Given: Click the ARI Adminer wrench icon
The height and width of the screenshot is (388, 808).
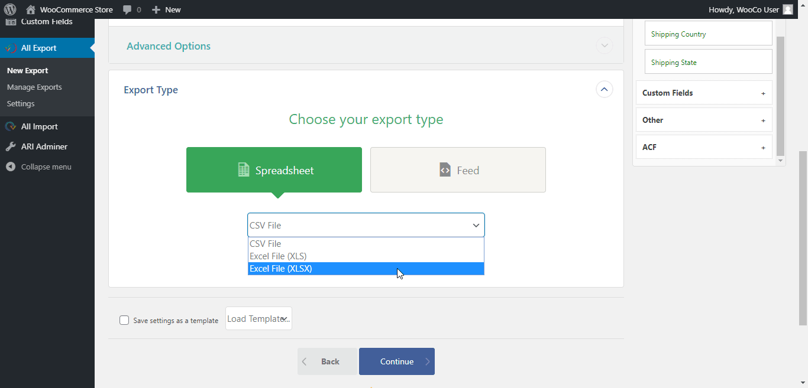Looking at the screenshot, I should (x=11, y=146).
